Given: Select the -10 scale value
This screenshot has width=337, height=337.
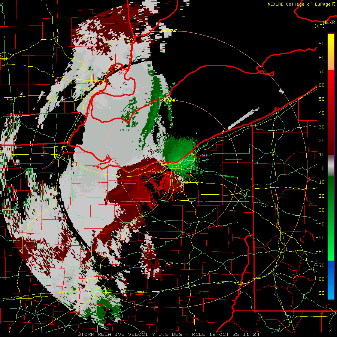Looking at the screenshot, I should pyautogui.click(x=320, y=182).
